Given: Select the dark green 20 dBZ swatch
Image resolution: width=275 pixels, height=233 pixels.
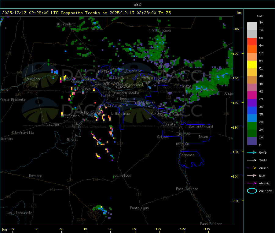Looking at the screenshot, I should coord(252,133).
